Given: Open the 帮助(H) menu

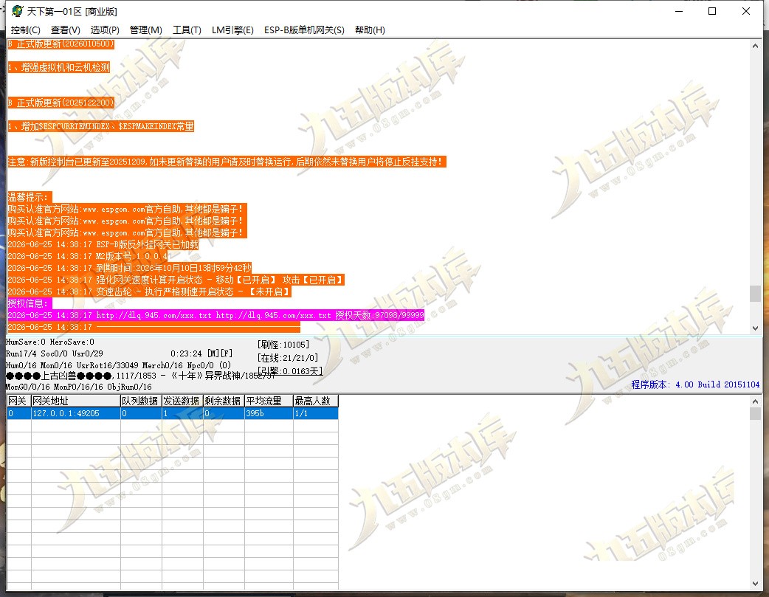Looking at the screenshot, I should (x=370, y=30).
